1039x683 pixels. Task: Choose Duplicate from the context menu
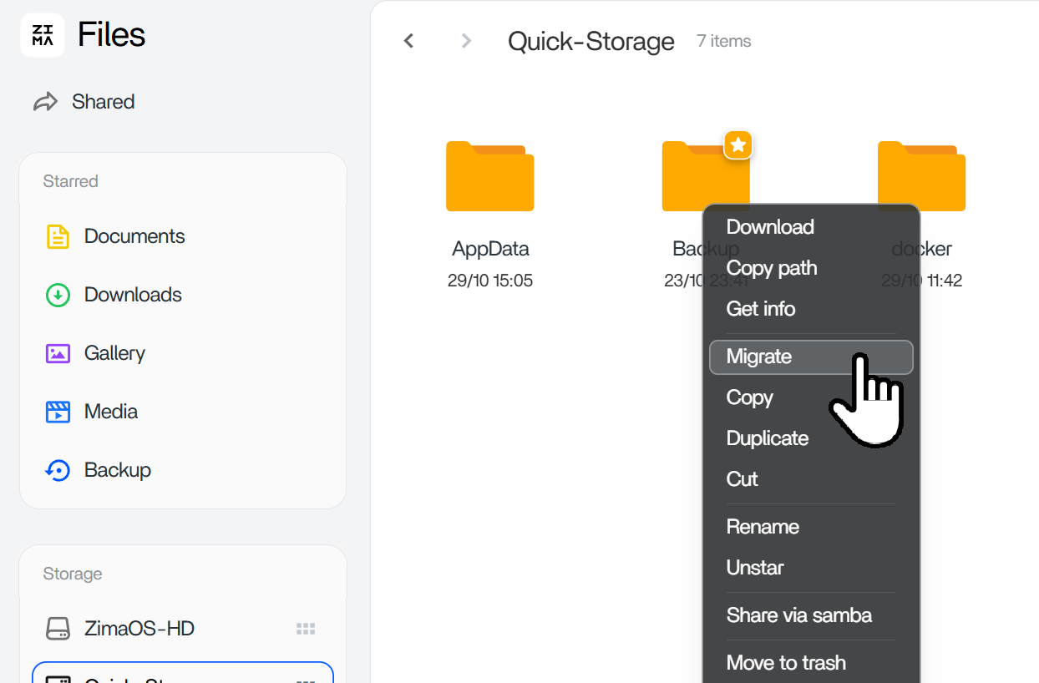coord(768,438)
